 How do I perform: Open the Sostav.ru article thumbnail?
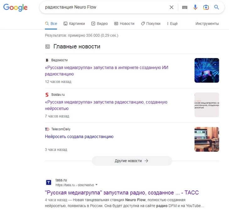[x=207, y=105]
